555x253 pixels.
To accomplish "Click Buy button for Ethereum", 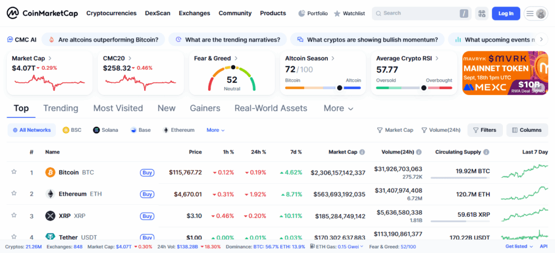I will click(x=147, y=194).
